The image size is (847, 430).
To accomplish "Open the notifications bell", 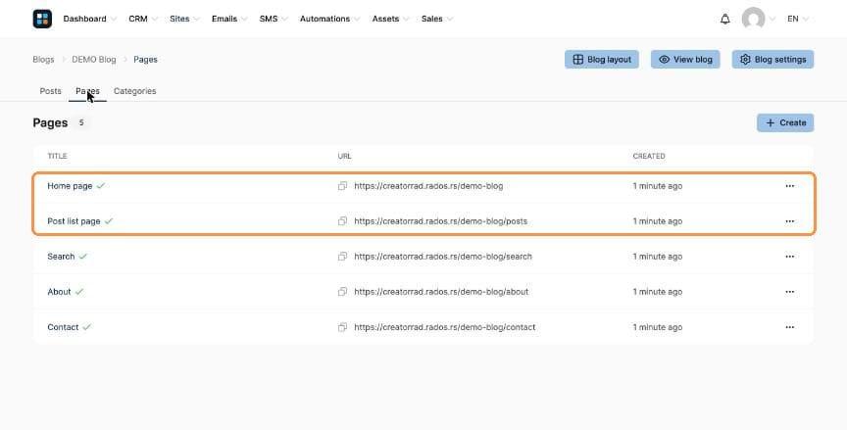I will (x=724, y=19).
